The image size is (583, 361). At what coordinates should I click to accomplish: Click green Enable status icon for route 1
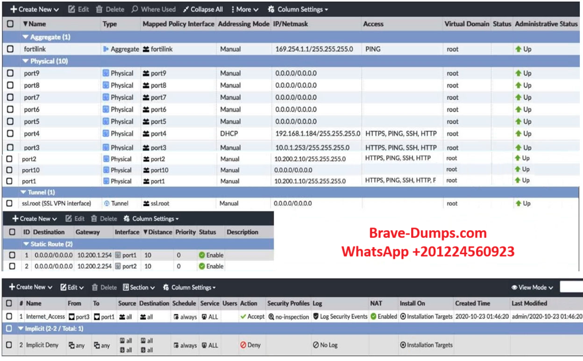pyautogui.click(x=202, y=255)
